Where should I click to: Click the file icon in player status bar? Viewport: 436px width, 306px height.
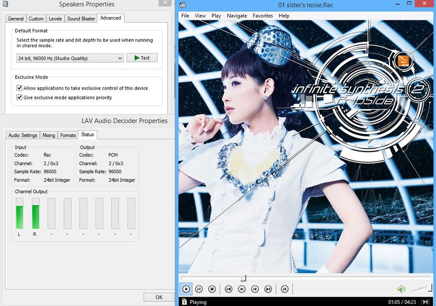coord(184,302)
